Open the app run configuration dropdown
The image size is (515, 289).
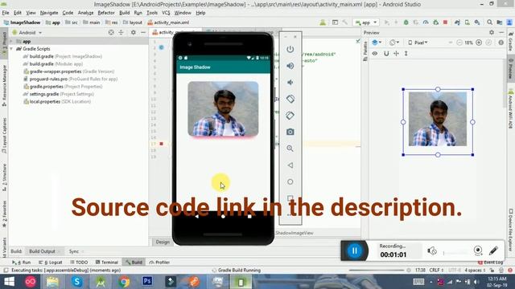tap(365, 22)
